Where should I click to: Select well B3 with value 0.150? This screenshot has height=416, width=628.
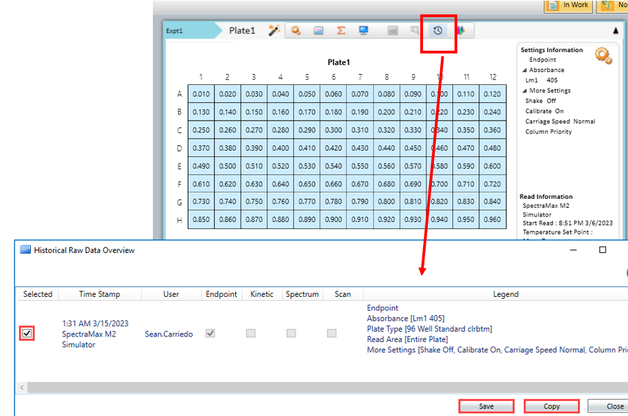[254, 112]
